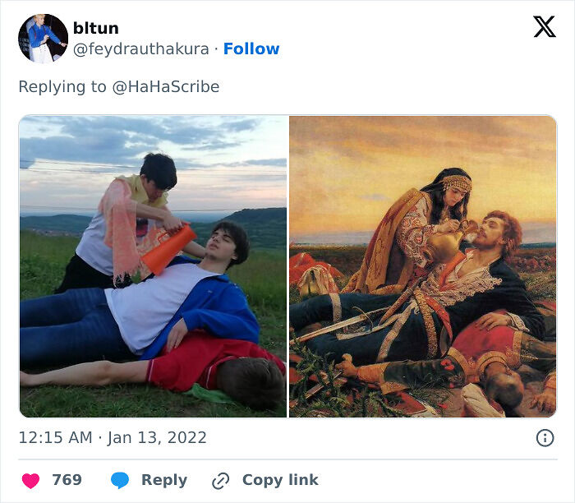Click the Jan 13, 2022 date

(158, 438)
